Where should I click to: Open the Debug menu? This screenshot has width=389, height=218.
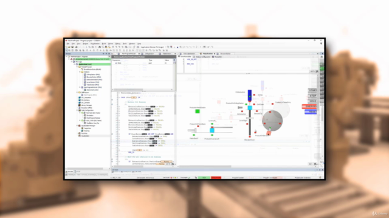coord(118,44)
